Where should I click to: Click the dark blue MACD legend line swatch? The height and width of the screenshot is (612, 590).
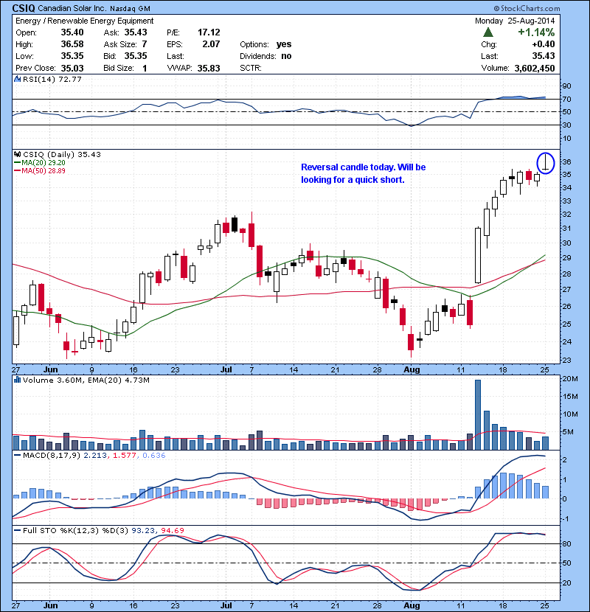pyautogui.click(x=18, y=455)
